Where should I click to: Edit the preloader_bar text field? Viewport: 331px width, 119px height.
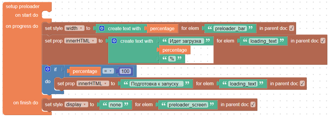(x=230, y=29)
